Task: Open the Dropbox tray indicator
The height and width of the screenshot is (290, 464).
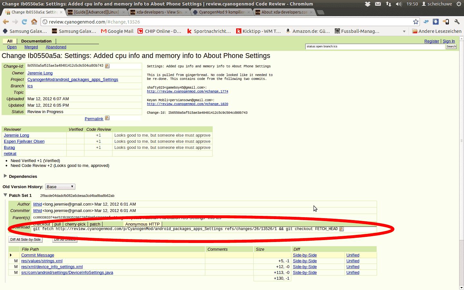Action: pos(368,4)
